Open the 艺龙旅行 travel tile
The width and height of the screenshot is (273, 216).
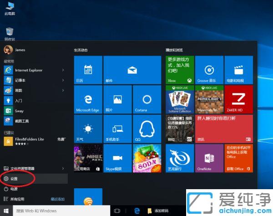[180, 158]
